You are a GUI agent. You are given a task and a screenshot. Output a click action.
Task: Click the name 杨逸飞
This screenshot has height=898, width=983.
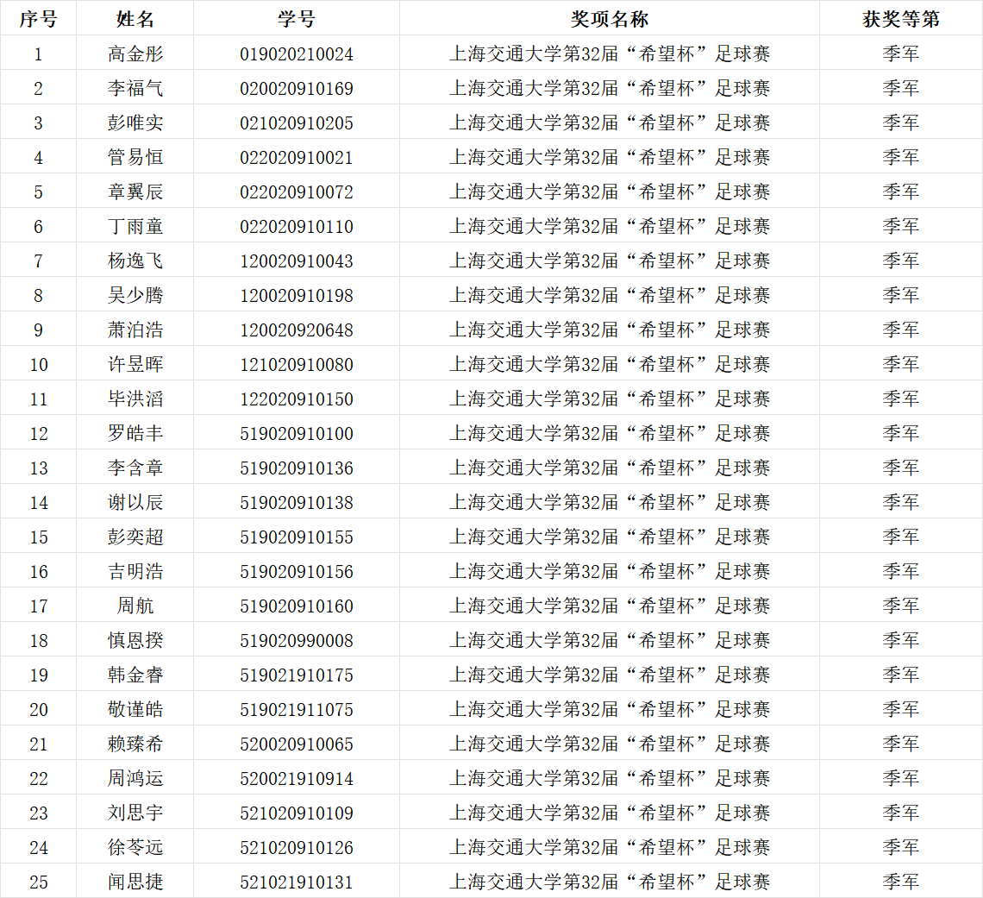(x=135, y=261)
